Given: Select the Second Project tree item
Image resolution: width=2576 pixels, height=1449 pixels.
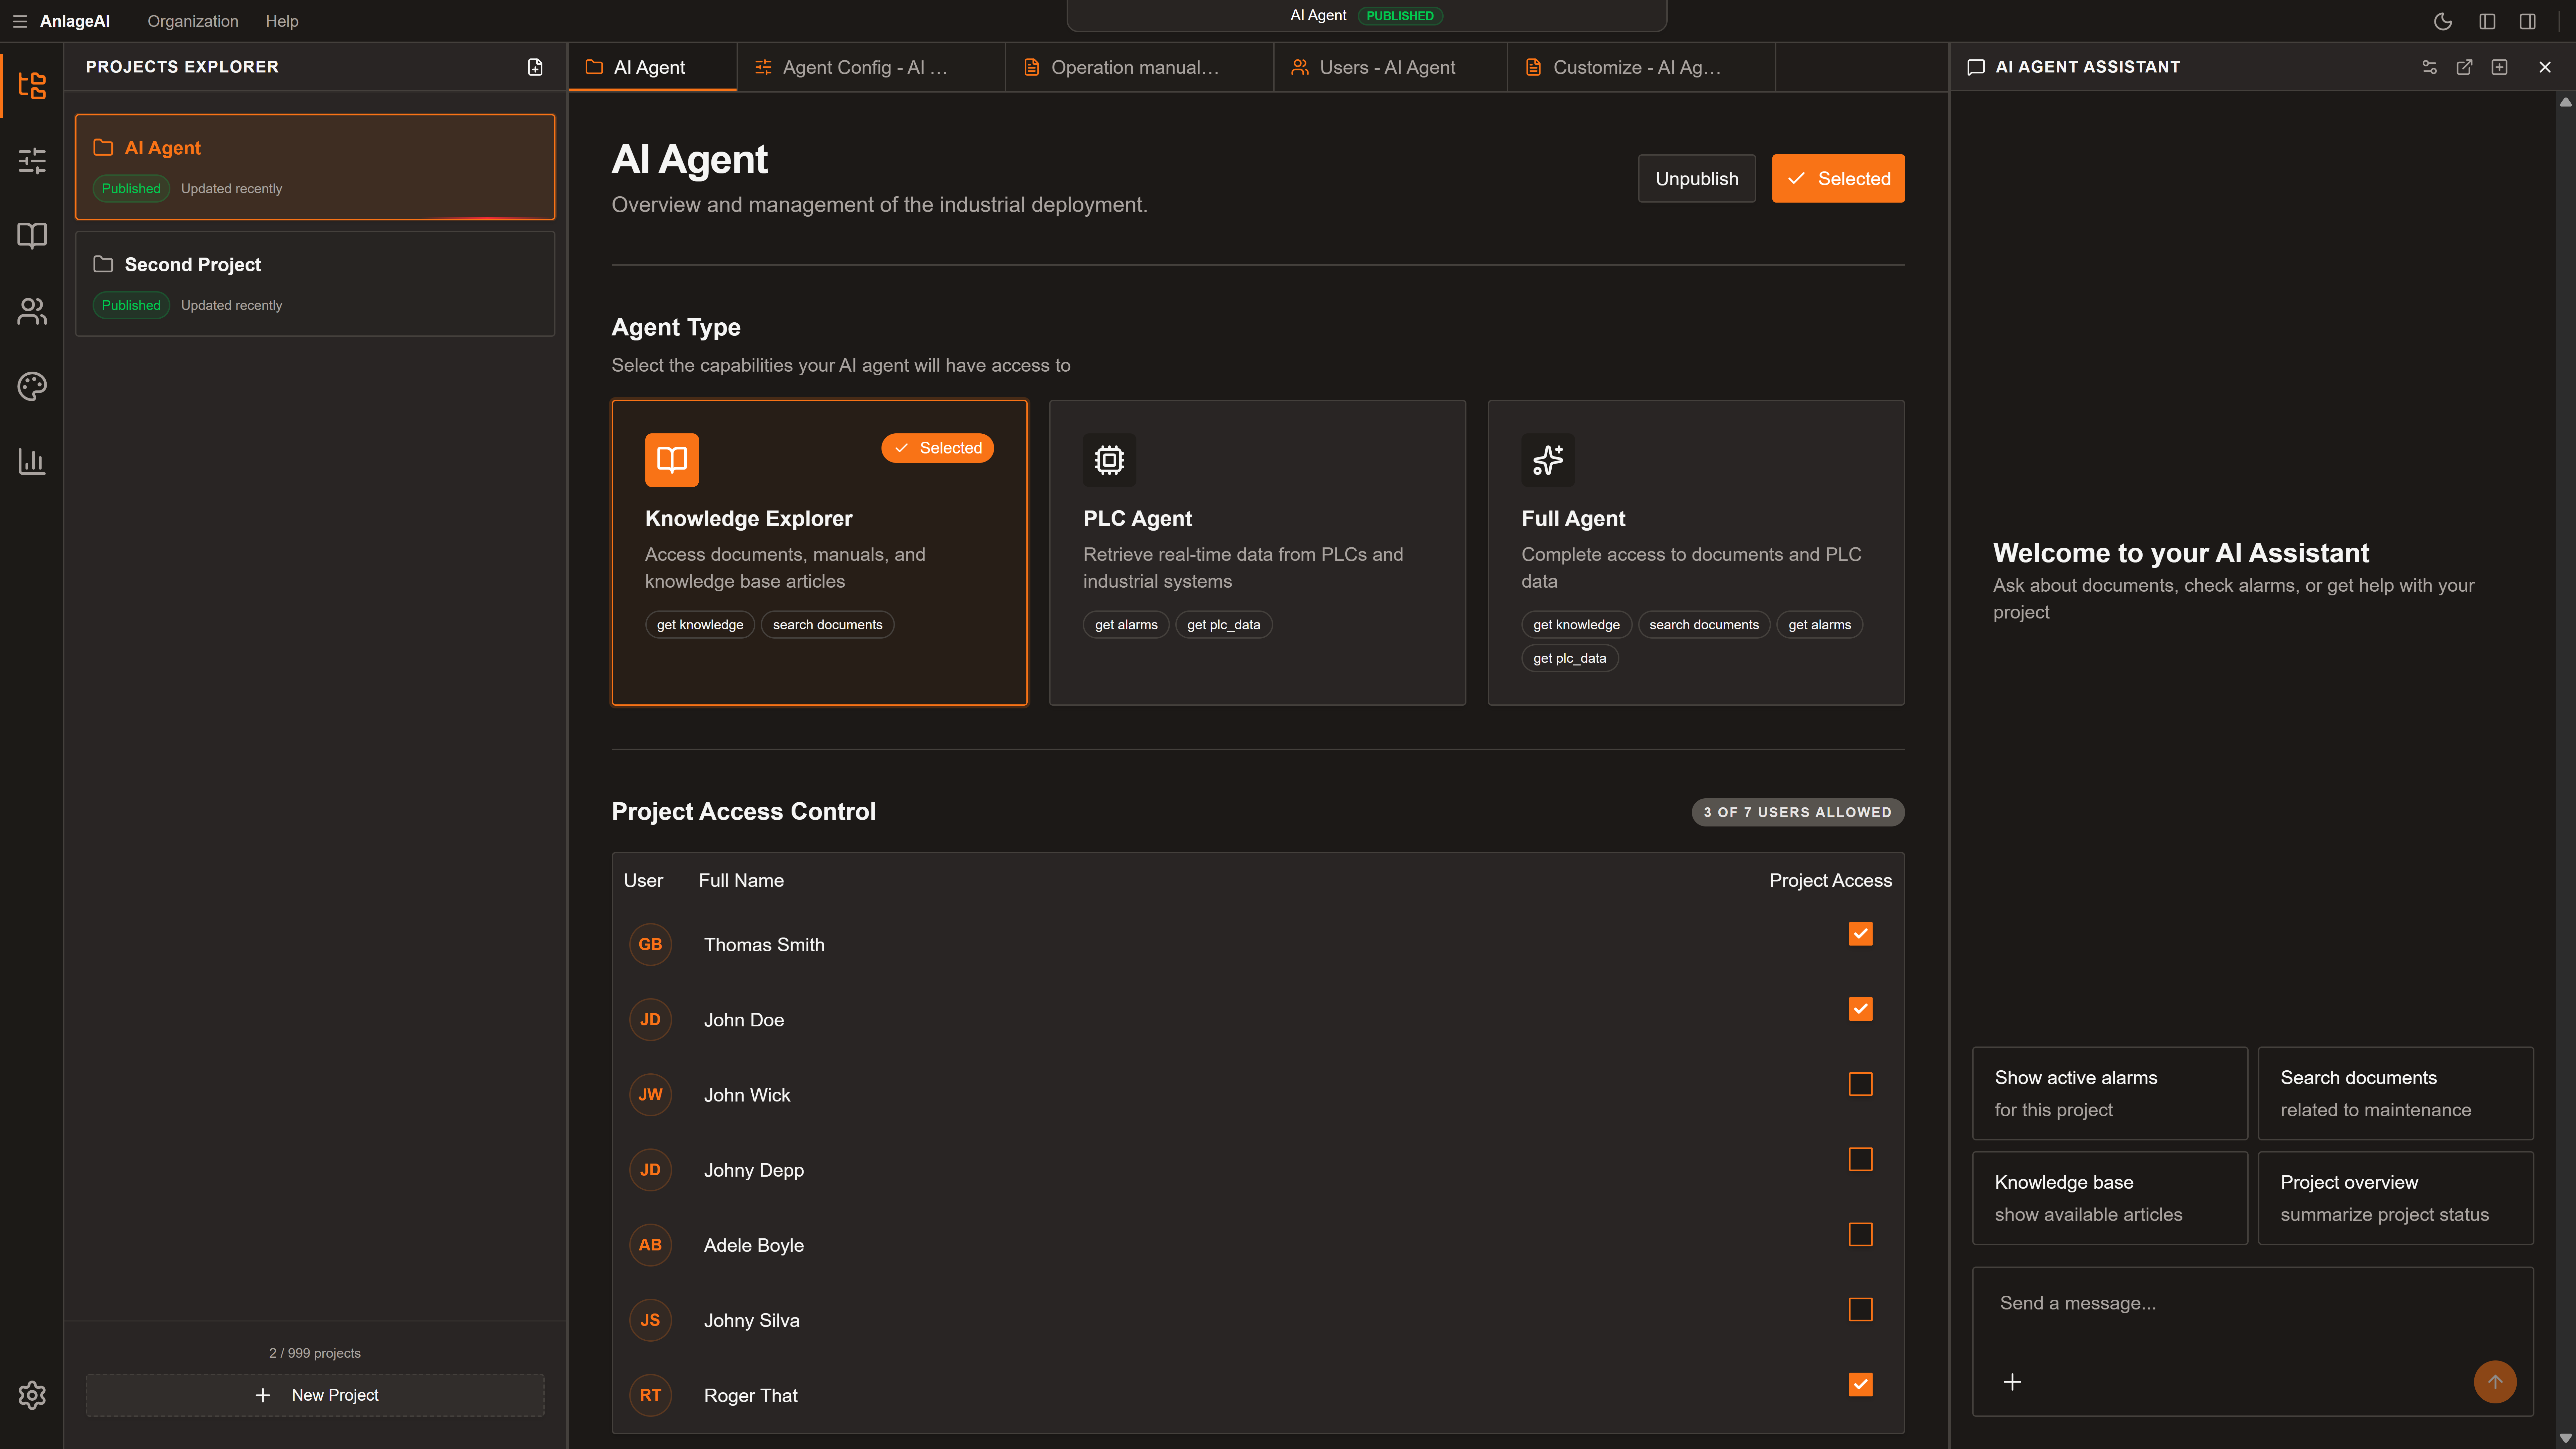Looking at the screenshot, I should click(315, 283).
